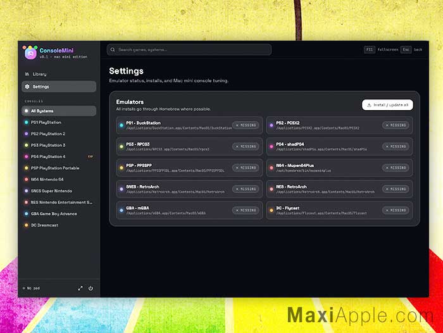Click the v0.1 mac mini edition text
Viewport: 443px width, 333px height.
(x=63, y=57)
